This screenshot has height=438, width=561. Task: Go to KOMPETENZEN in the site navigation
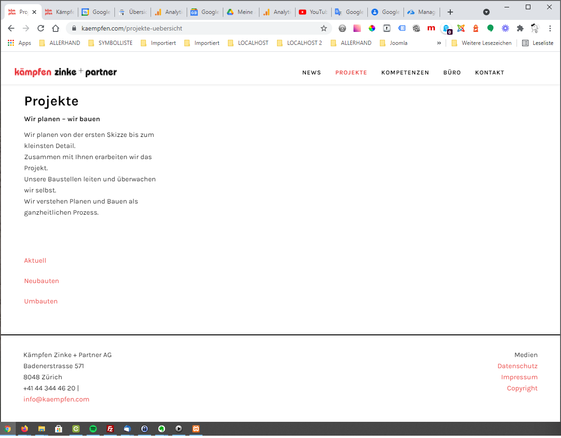[x=405, y=73]
